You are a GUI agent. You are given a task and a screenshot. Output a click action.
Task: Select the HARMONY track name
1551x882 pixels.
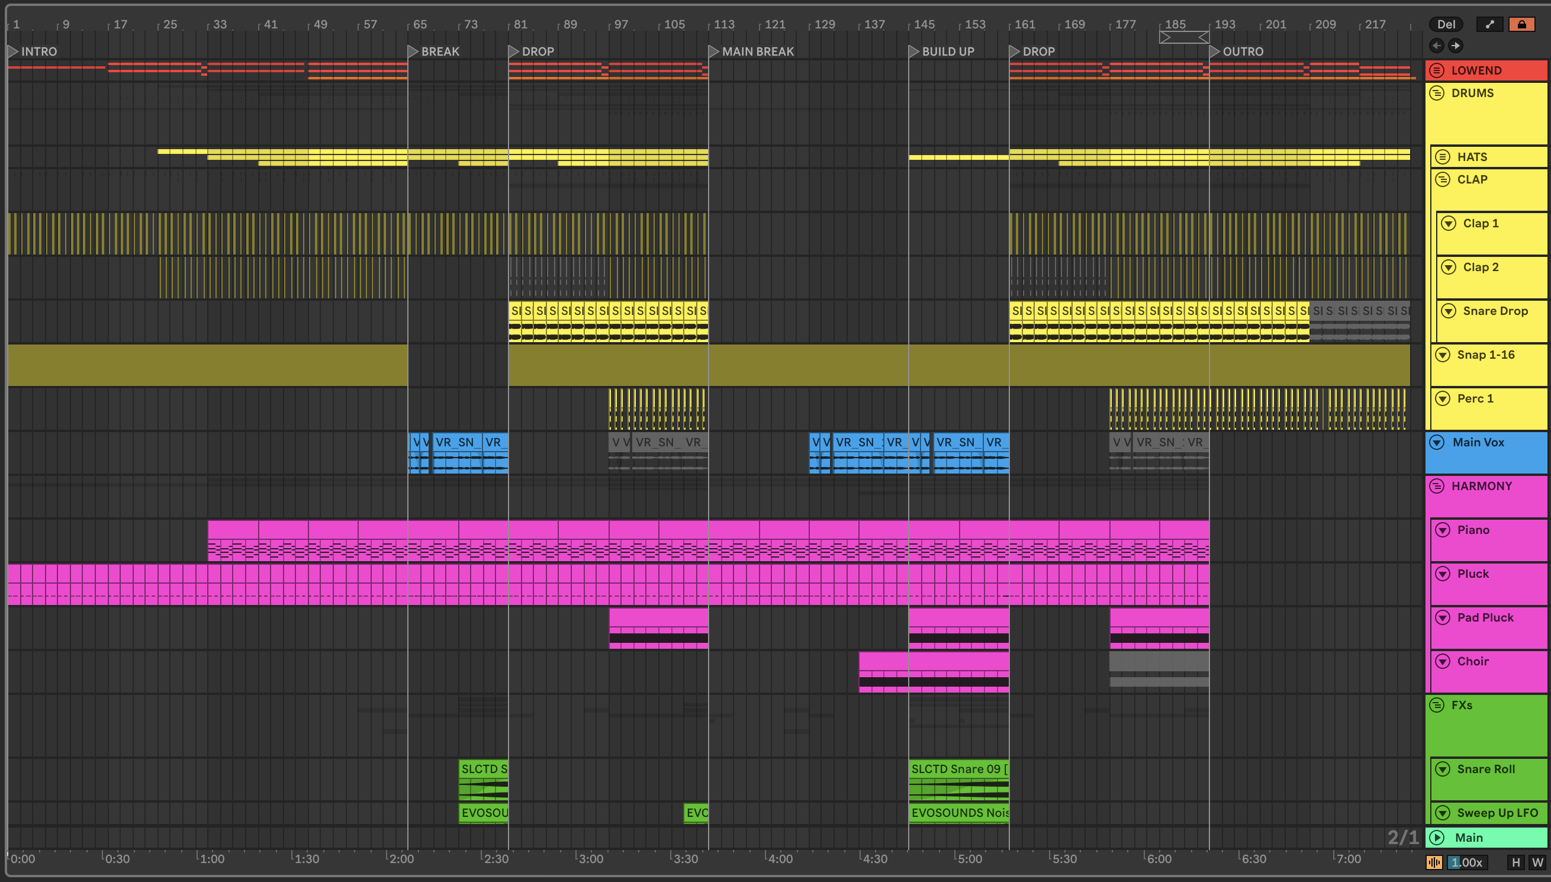pos(1481,486)
